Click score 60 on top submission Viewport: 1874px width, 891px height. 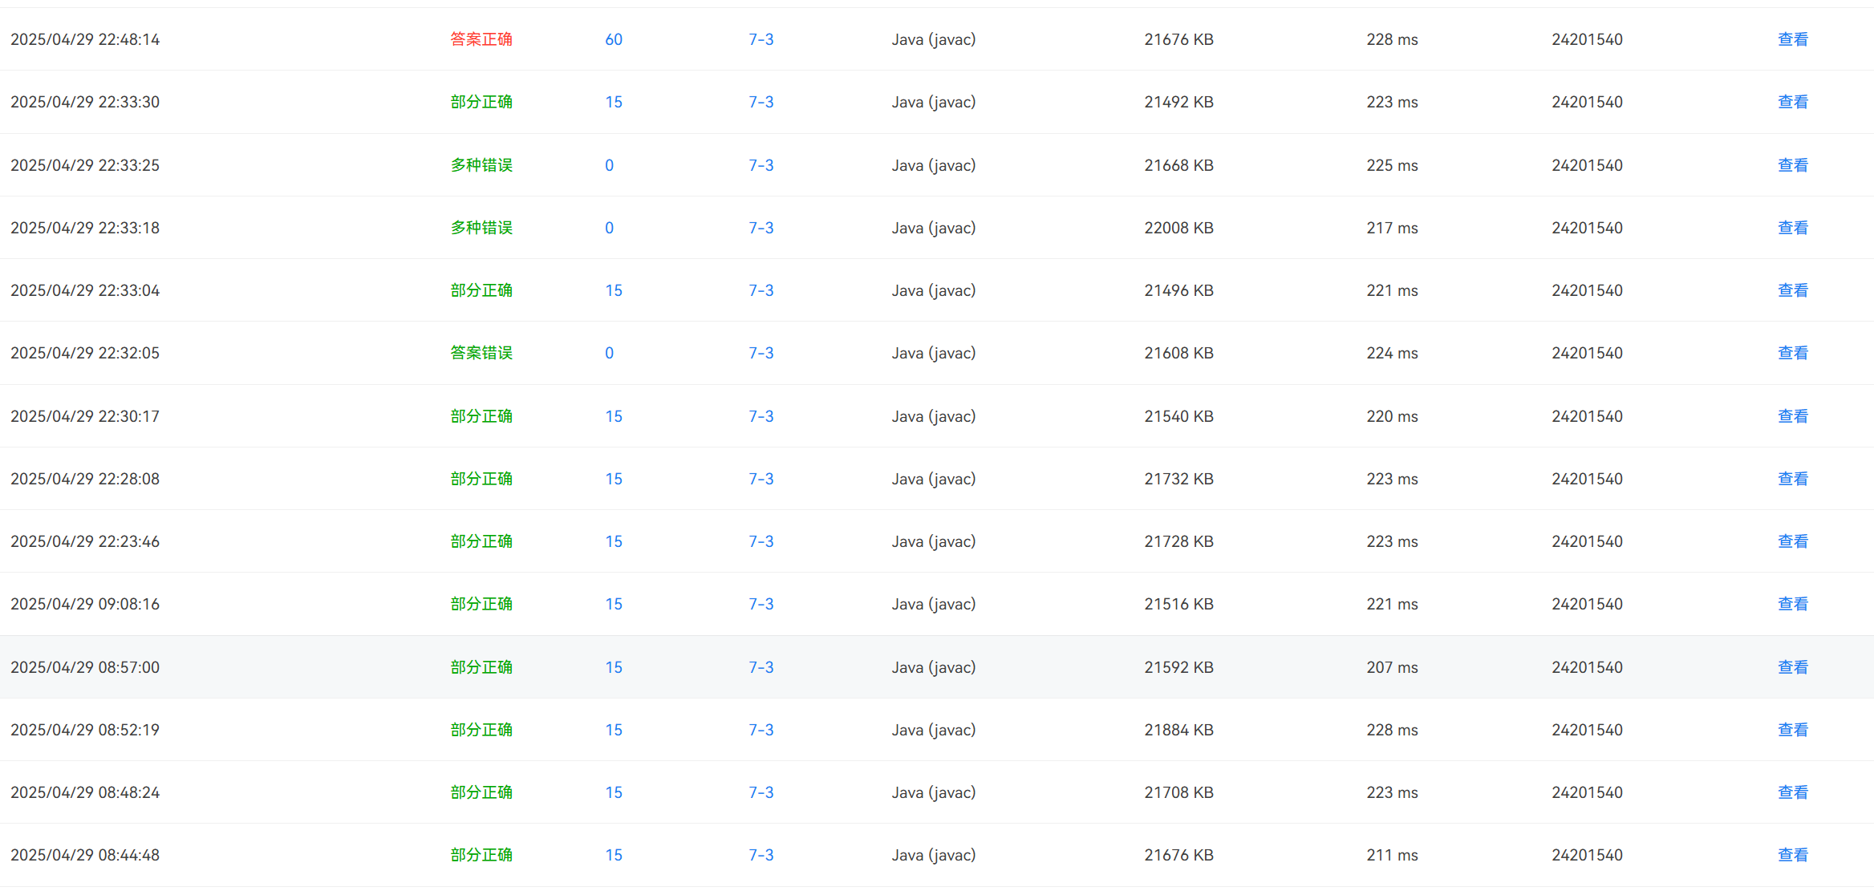[x=613, y=39]
